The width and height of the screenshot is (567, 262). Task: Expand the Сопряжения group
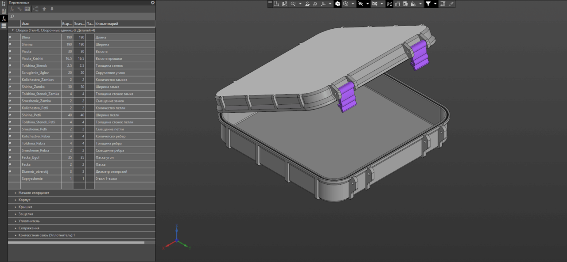pyautogui.click(x=16, y=228)
